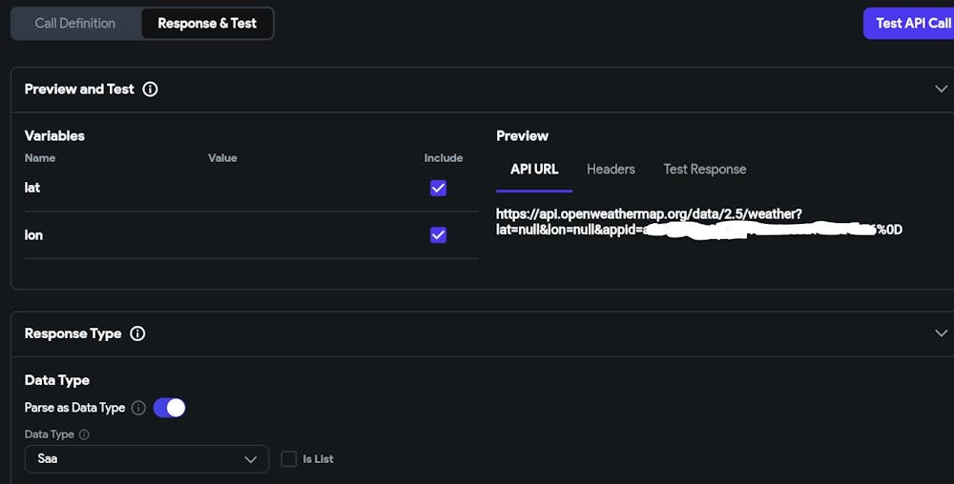This screenshot has height=484, width=954.
Task: Open the Headers preview tab
Action: pyautogui.click(x=611, y=170)
